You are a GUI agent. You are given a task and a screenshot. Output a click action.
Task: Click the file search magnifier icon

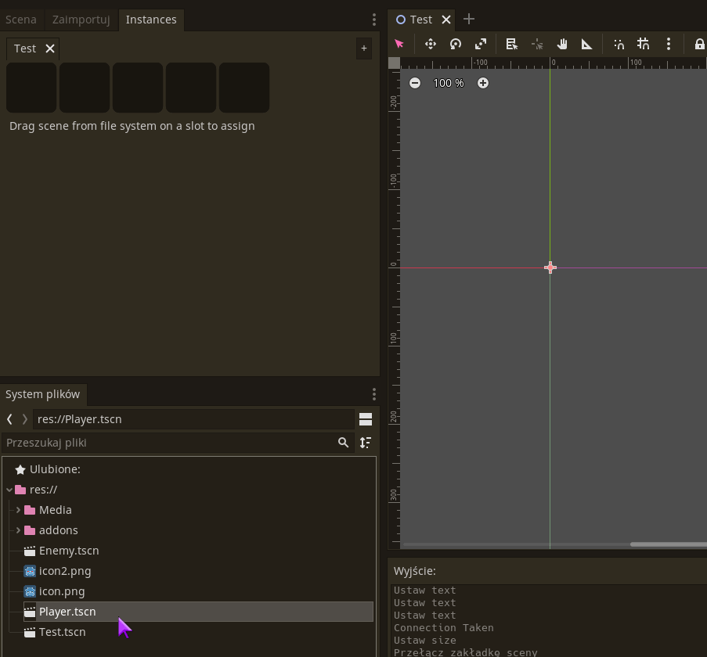pyautogui.click(x=343, y=443)
